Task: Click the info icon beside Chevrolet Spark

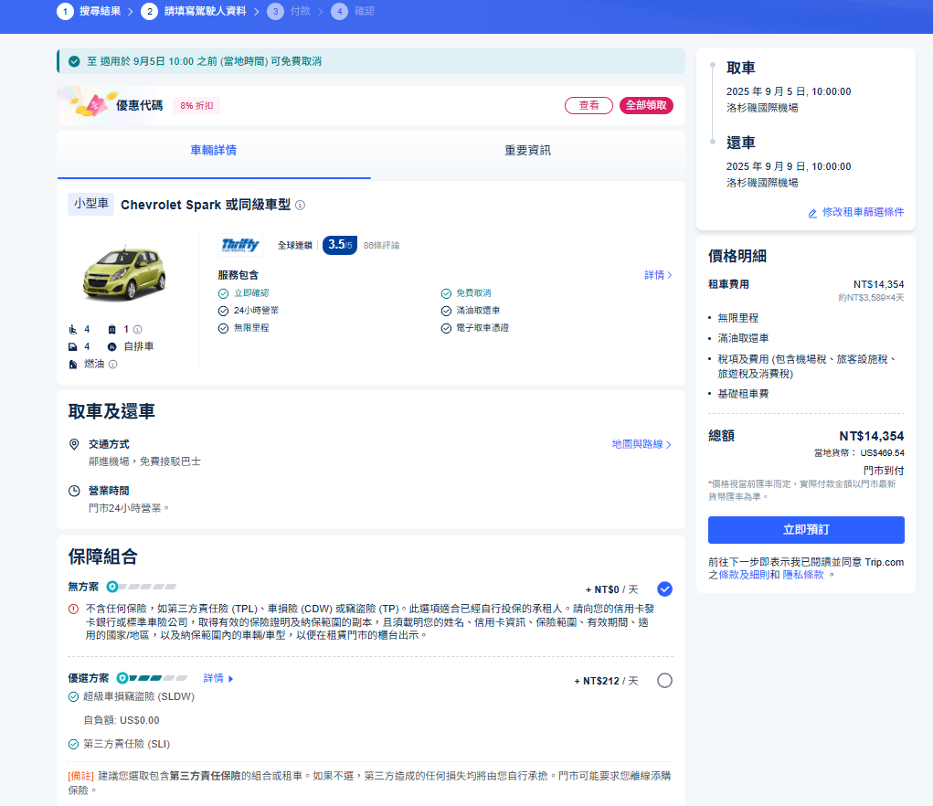Action: click(300, 205)
